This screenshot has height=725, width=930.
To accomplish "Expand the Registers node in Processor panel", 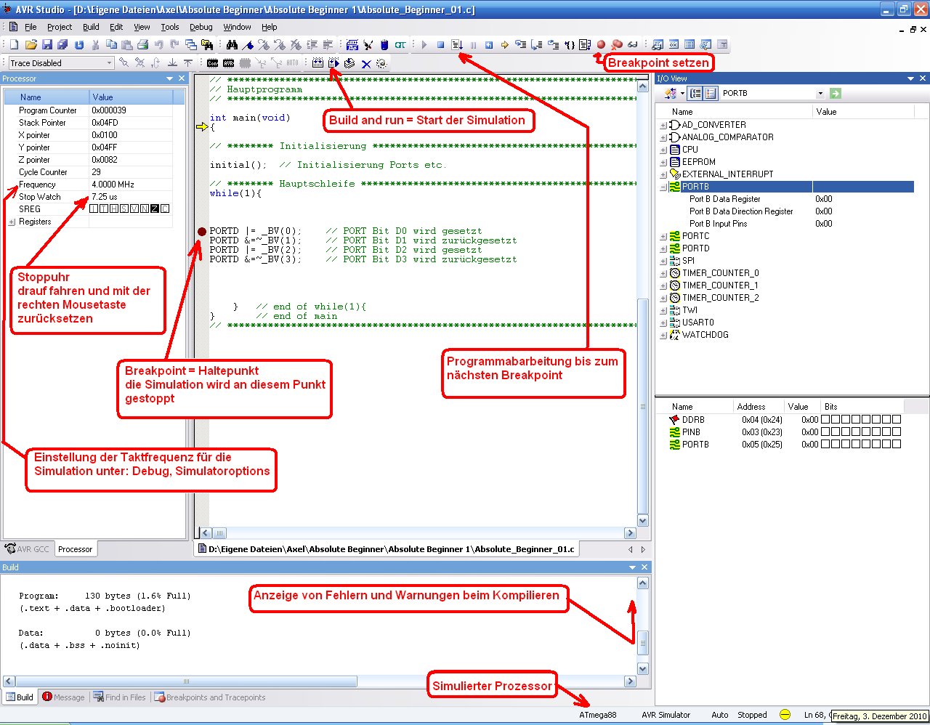I will 12,222.
